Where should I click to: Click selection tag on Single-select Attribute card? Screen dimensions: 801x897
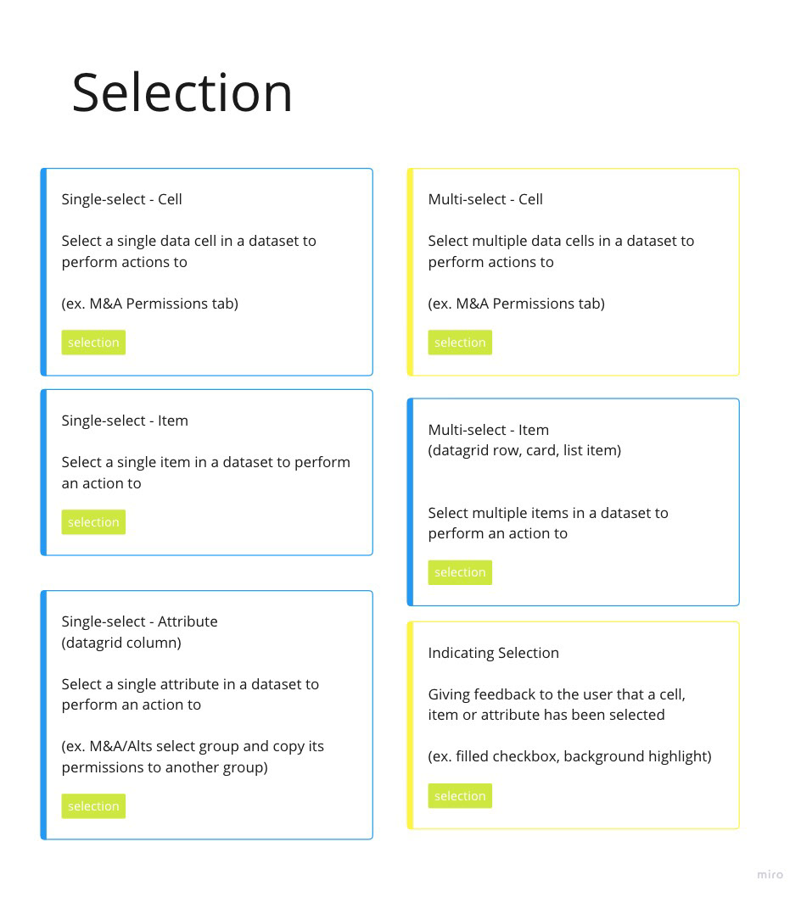coord(93,806)
